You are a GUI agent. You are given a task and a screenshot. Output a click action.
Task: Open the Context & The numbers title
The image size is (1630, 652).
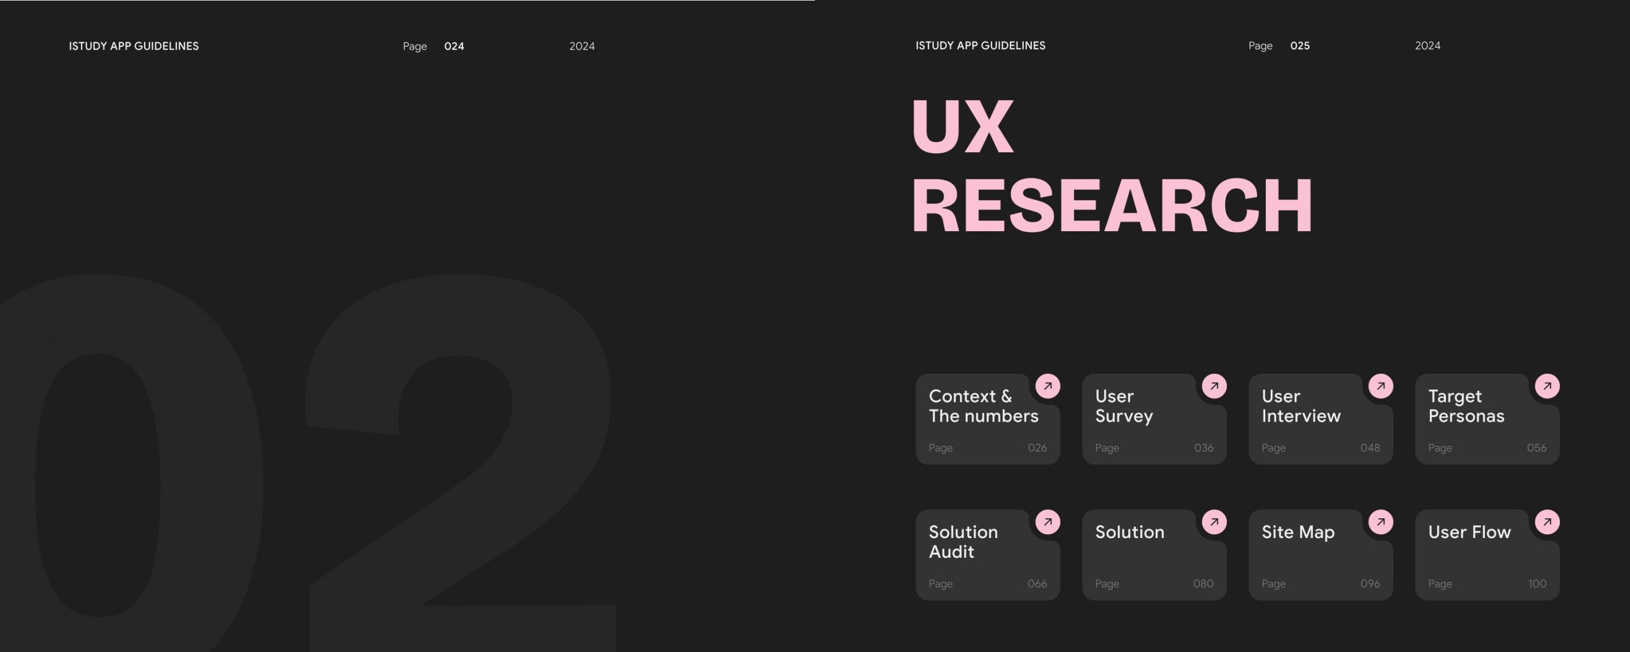point(983,406)
